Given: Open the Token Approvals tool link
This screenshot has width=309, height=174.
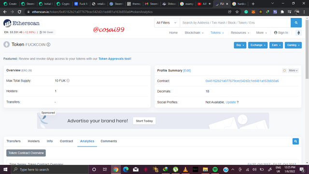Looking at the screenshot, I should [x=115, y=59].
